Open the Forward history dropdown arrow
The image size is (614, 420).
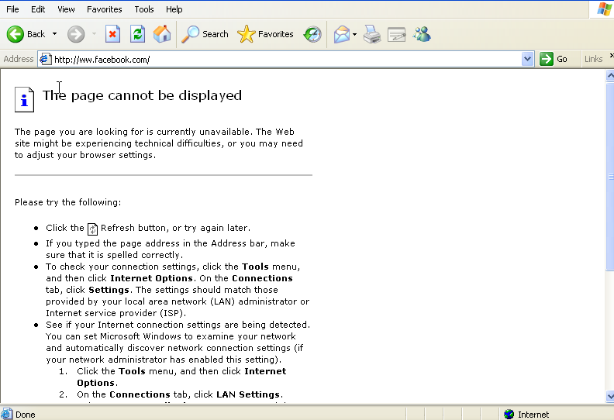94,34
